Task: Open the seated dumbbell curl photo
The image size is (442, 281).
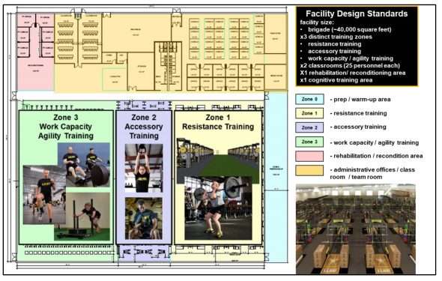Action: click(x=144, y=218)
